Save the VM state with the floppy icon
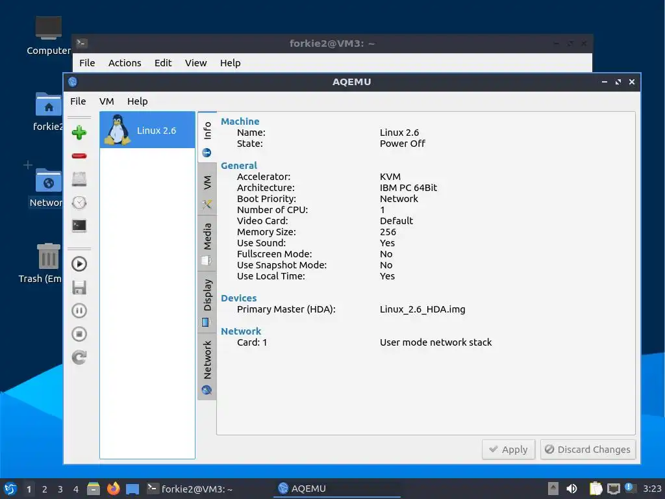 click(x=79, y=287)
